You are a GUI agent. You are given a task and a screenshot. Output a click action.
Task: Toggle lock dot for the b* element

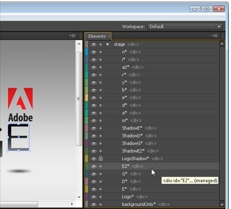tap(100, 90)
